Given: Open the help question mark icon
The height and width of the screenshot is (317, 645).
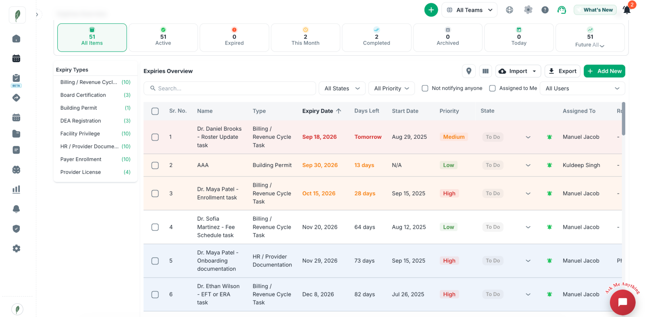Looking at the screenshot, I should pyautogui.click(x=545, y=10).
